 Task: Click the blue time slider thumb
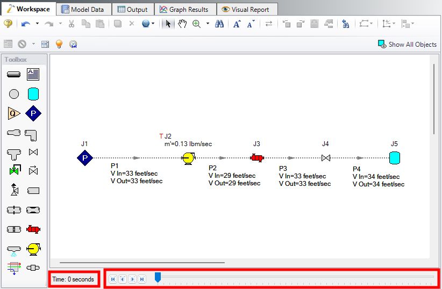click(158, 278)
